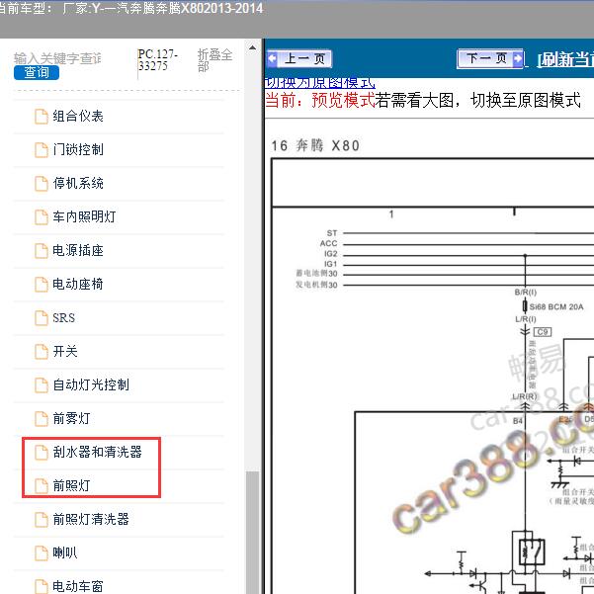Viewport: 594px width, 594px height.
Task: Click the document icon beside SRS
Action: coord(42,318)
